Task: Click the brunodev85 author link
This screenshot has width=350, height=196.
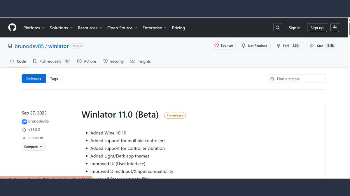Action: click(x=38, y=121)
